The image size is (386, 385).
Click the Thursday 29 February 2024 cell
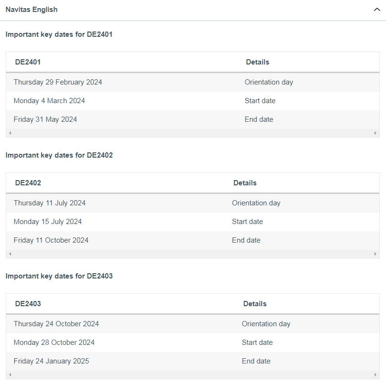tap(58, 82)
